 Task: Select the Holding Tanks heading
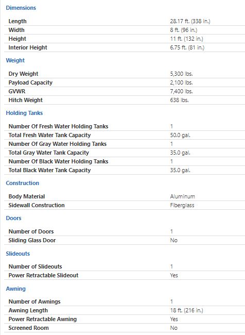coord(24,113)
